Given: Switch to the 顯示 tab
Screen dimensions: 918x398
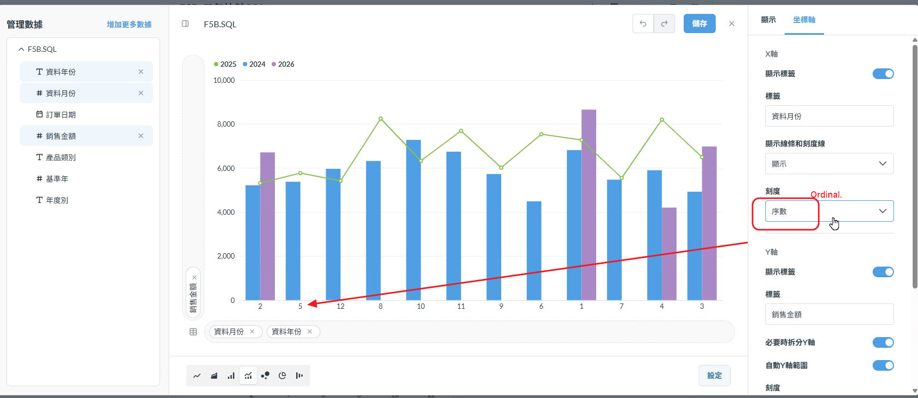Looking at the screenshot, I should click(768, 20).
